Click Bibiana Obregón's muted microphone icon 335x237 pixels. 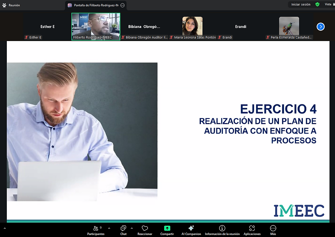point(123,37)
